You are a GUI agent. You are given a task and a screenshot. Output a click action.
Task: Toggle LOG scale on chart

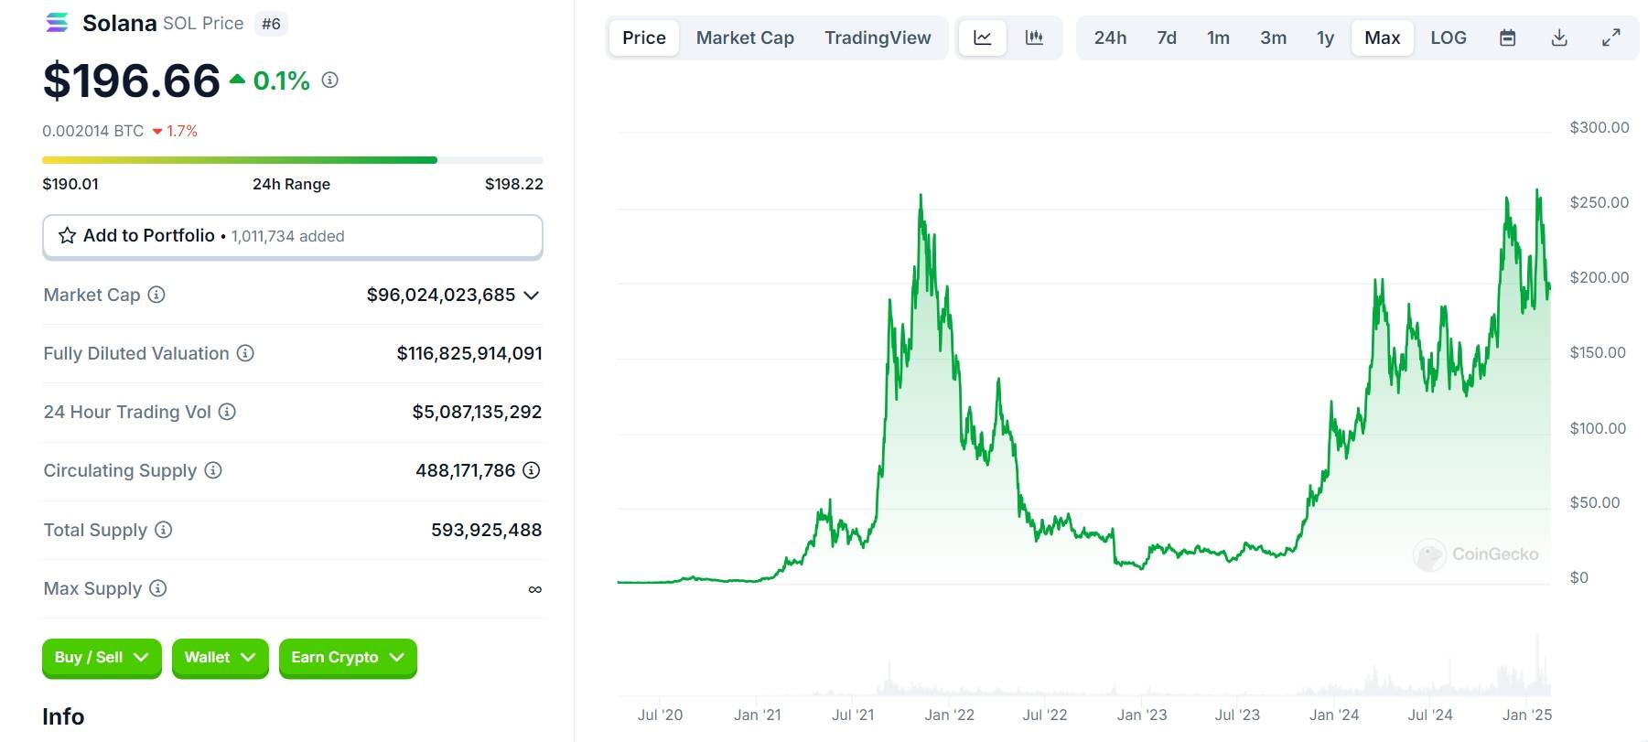[x=1449, y=38]
